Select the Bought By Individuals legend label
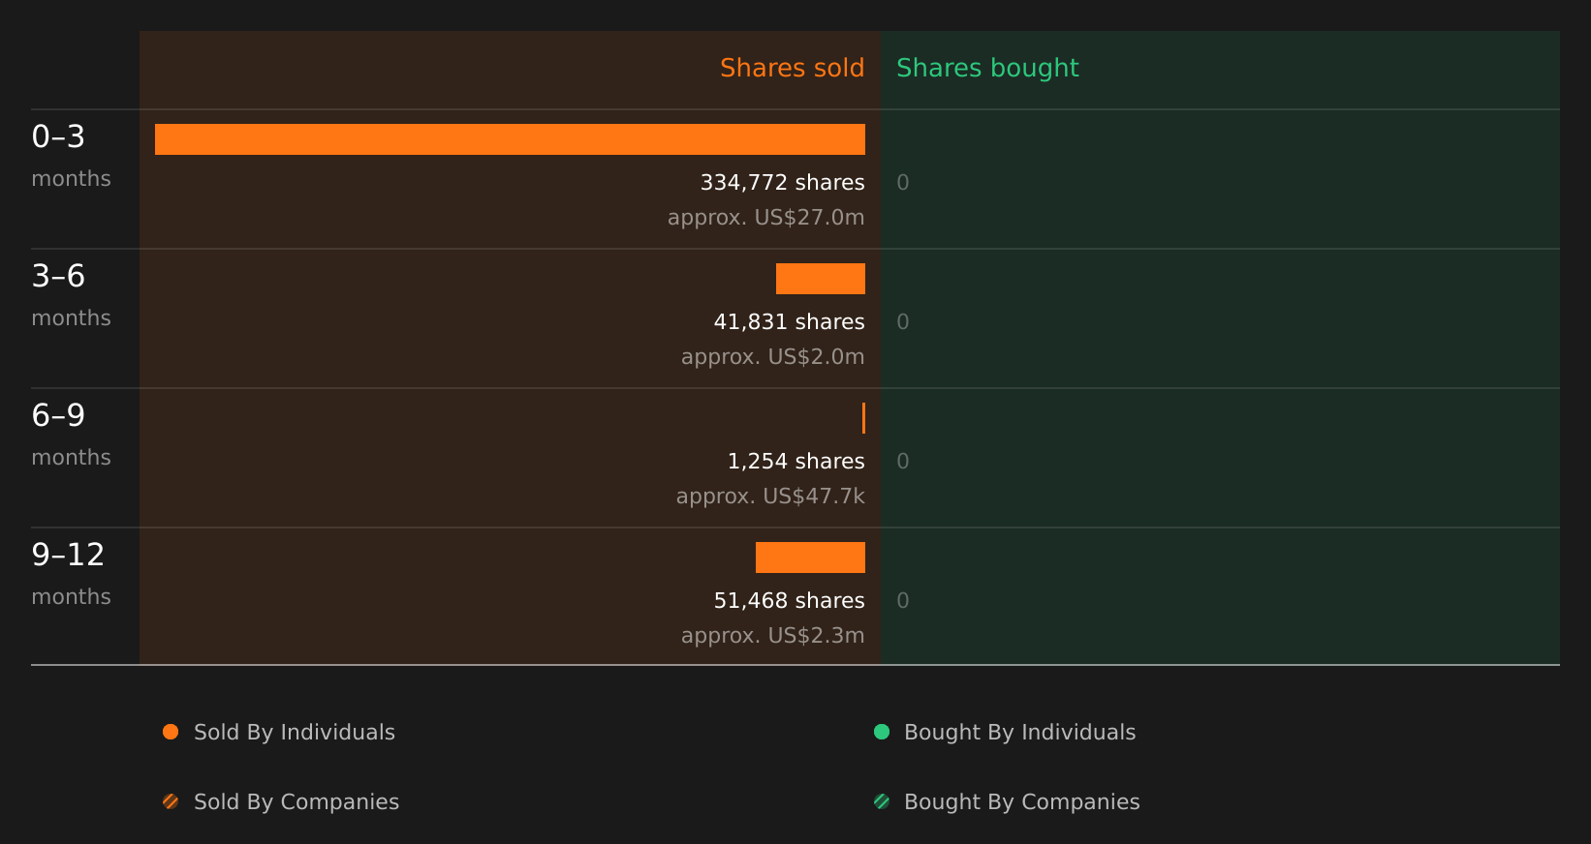Image resolution: width=1591 pixels, height=844 pixels. tap(1019, 733)
